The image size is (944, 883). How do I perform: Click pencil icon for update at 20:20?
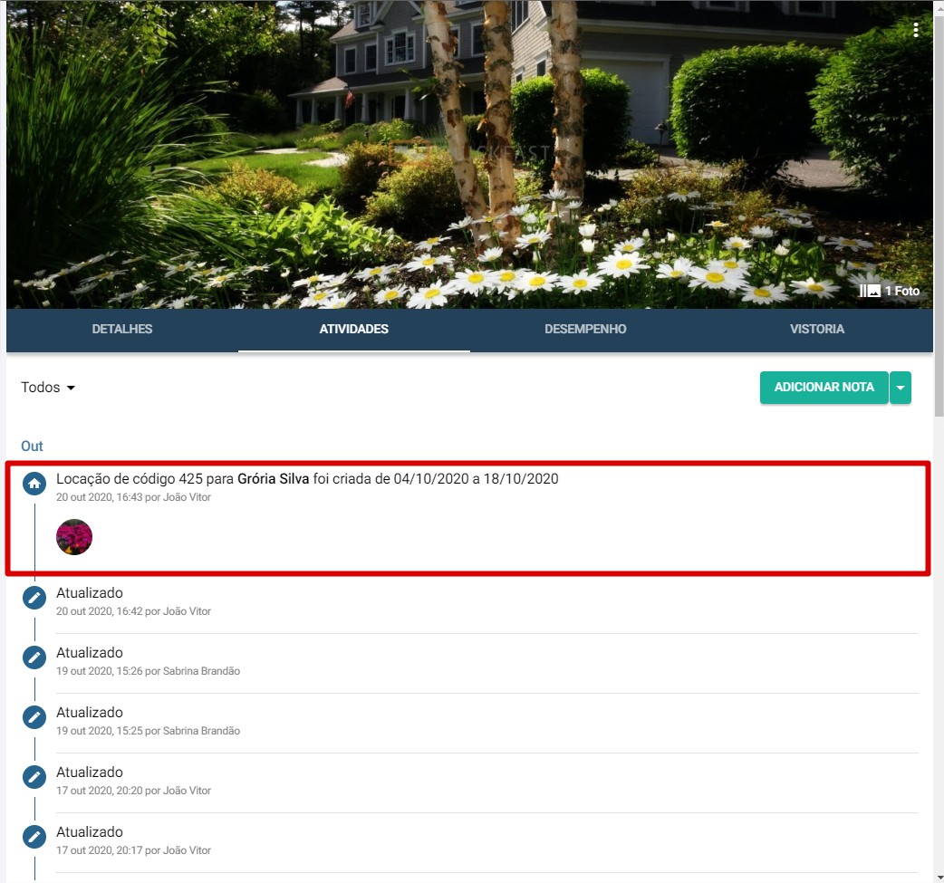34,777
